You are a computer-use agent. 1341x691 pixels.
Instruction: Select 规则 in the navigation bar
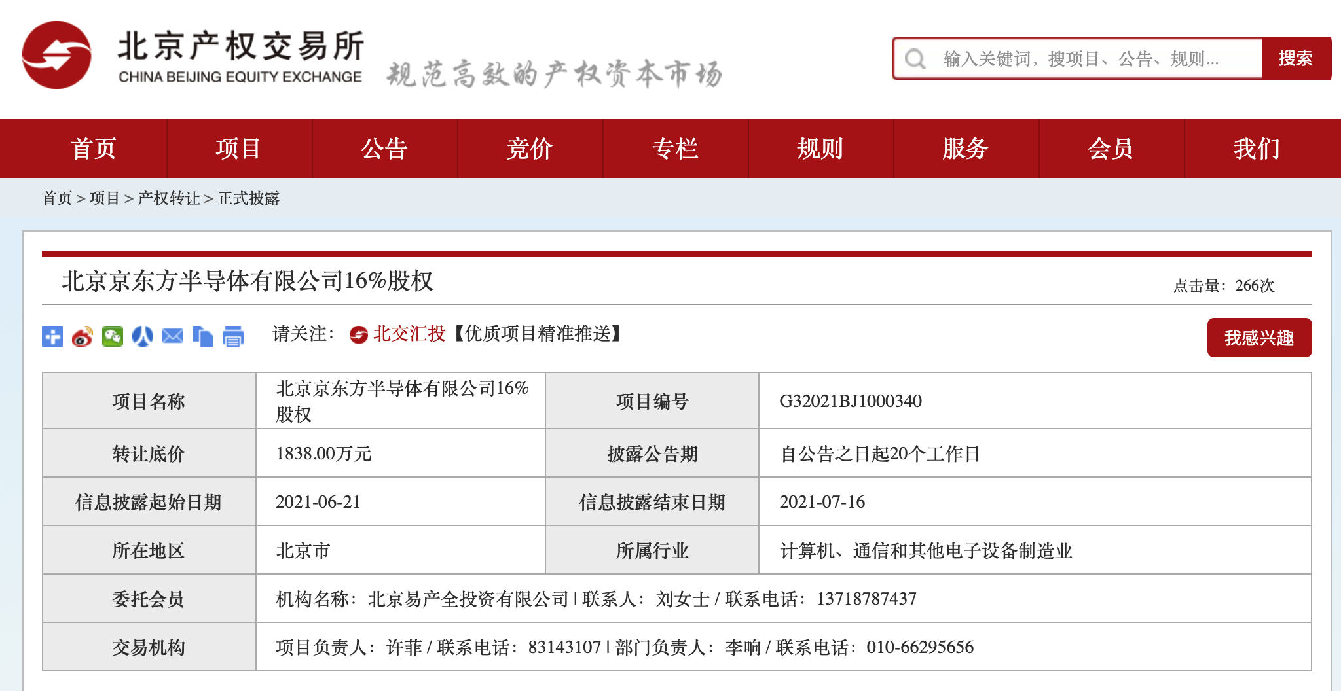click(x=820, y=149)
